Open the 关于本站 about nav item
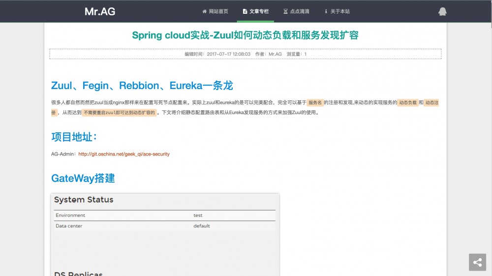Image resolution: width=492 pixels, height=276 pixels. tap(337, 11)
